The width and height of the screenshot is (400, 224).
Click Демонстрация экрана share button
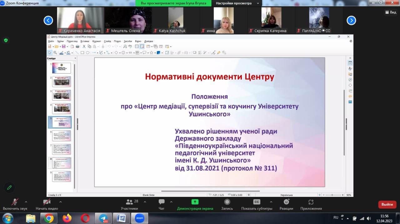(195, 205)
